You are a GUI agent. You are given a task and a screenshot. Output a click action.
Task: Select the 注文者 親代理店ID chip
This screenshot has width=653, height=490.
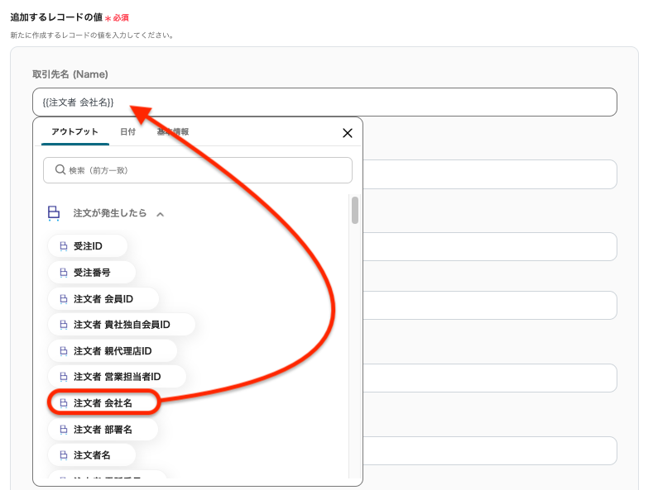113,351
